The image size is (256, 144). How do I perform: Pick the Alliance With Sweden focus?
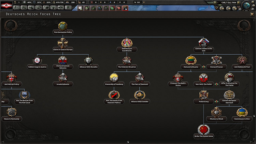point(140,97)
